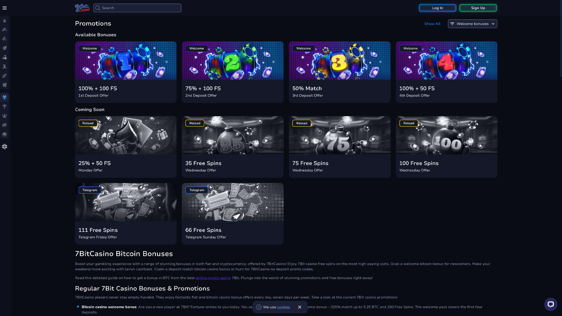This screenshot has height=316, width=562.
Task: Click the flame icon in sidebar
Action: [5, 20]
